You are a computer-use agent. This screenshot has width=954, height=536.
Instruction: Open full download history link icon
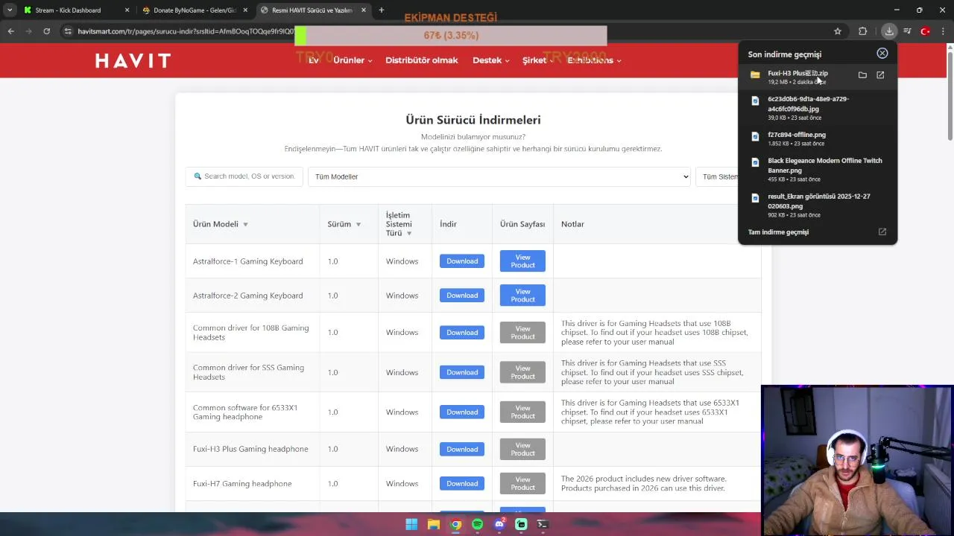click(x=882, y=232)
